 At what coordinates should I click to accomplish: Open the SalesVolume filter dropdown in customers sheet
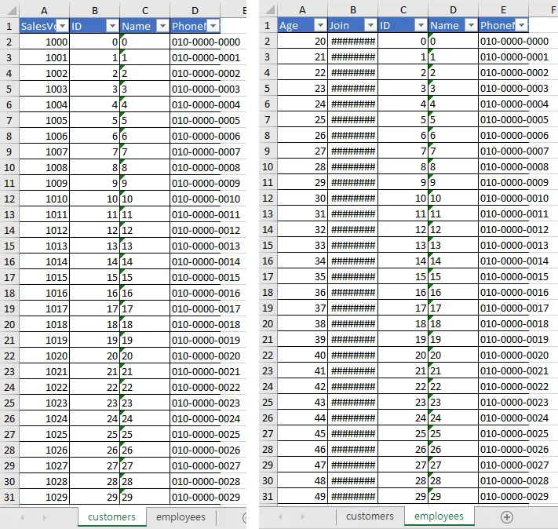click(62, 26)
